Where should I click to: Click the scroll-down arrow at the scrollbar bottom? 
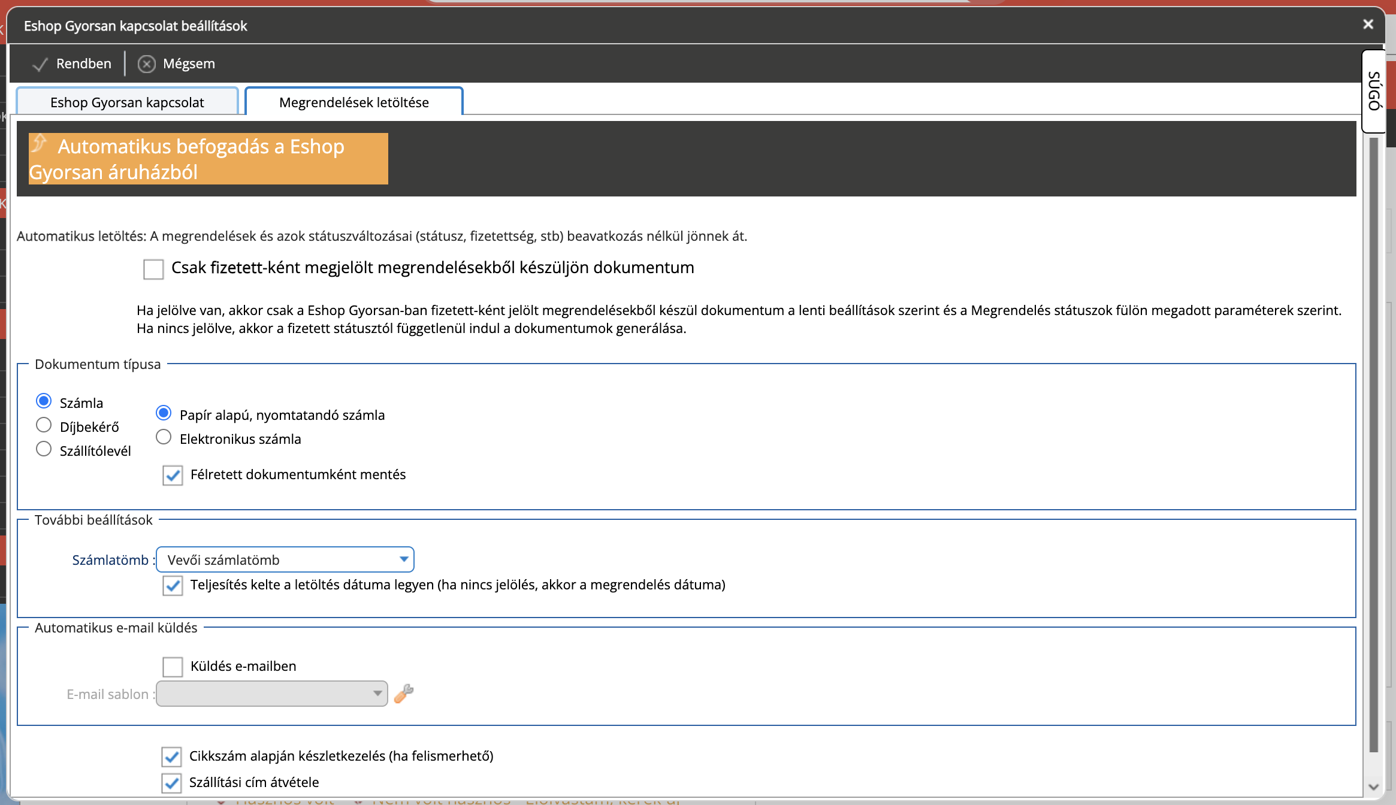tap(1374, 787)
